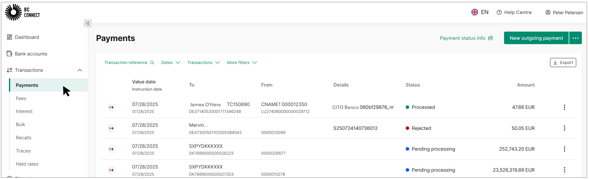Click recipient Marvin. .
The width and height of the screenshot is (589, 179).
click(198, 125)
